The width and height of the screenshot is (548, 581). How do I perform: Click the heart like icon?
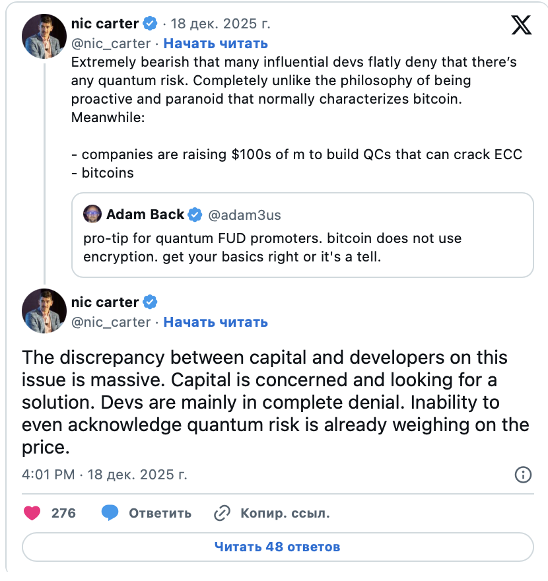pyautogui.click(x=32, y=513)
